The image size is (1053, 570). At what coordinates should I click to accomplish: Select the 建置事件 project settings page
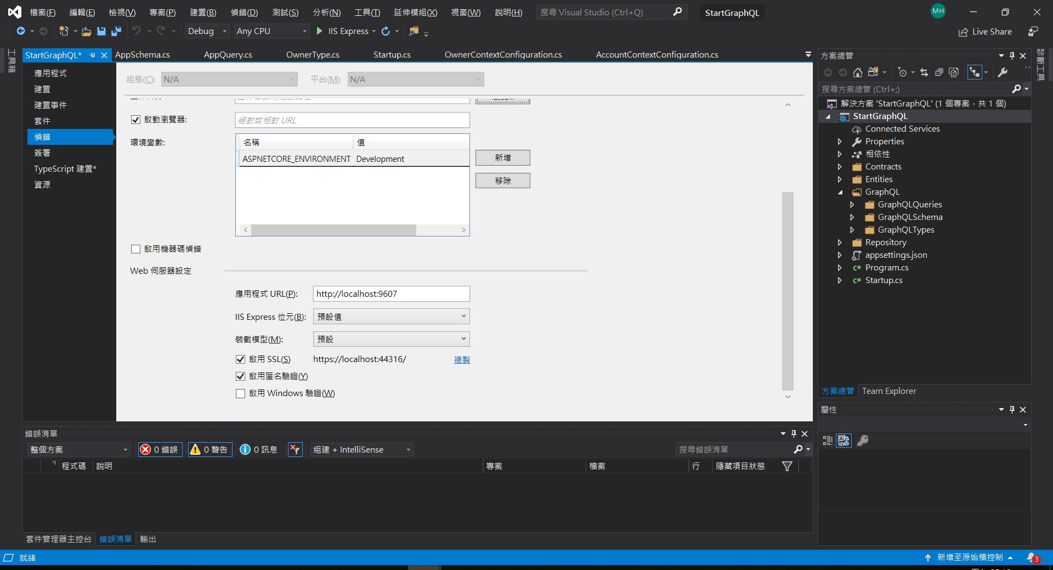click(x=50, y=105)
